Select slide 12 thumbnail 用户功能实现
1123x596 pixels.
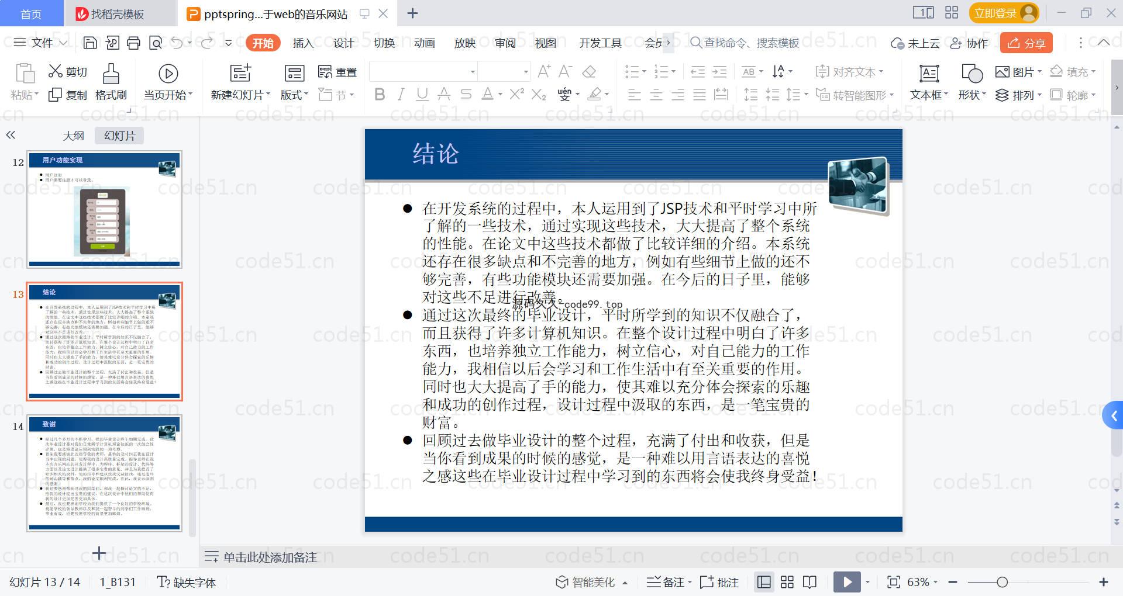click(105, 210)
